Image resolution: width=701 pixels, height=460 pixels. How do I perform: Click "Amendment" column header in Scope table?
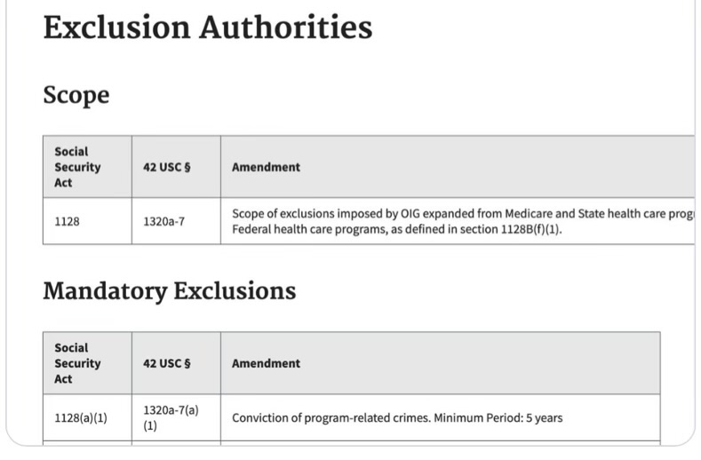tap(266, 167)
